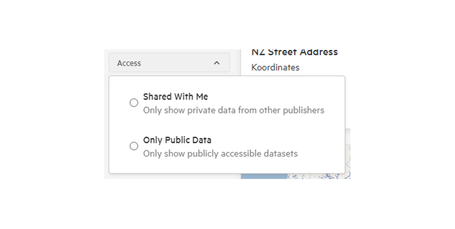Screen dimensions: 455x229
Task: Click the word 'datasets' in second description
Action: point(281,153)
